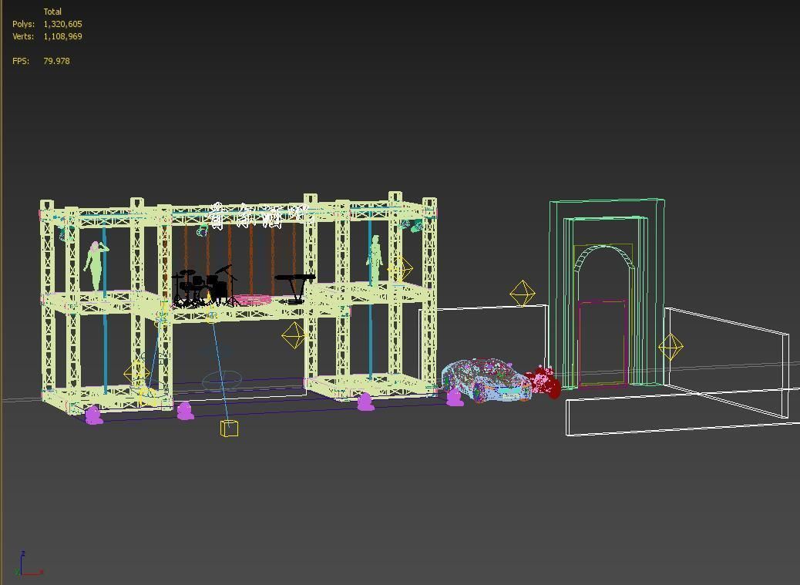Select the yellow light gizmo beside the wall end
The width and height of the screenshot is (800, 585).
[671, 347]
